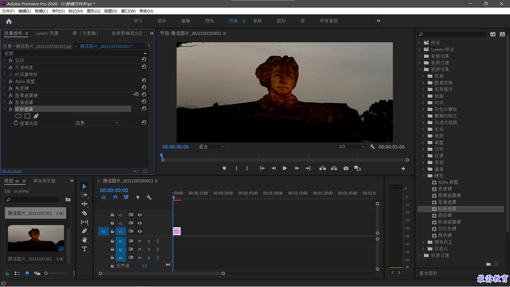The height and width of the screenshot is (287, 510).
Task: Open the 文件(F) menu
Action: point(8,11)
